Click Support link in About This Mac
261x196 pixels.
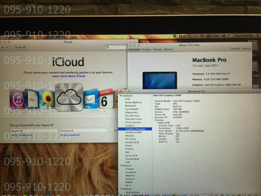pyautogui.click(x=235, y=49)
